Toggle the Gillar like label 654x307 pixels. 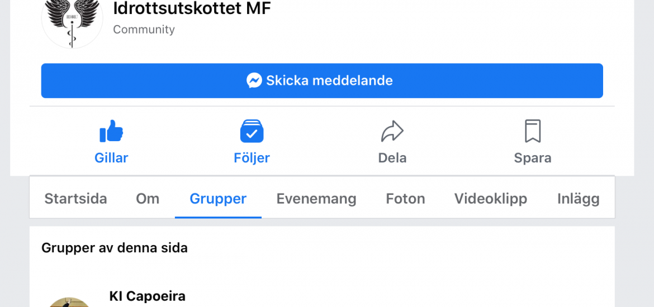tap(111, 158)
